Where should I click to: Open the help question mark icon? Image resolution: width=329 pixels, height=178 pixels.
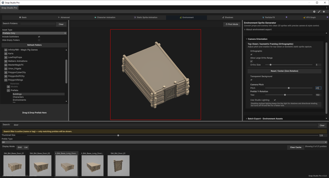[324, 12]
